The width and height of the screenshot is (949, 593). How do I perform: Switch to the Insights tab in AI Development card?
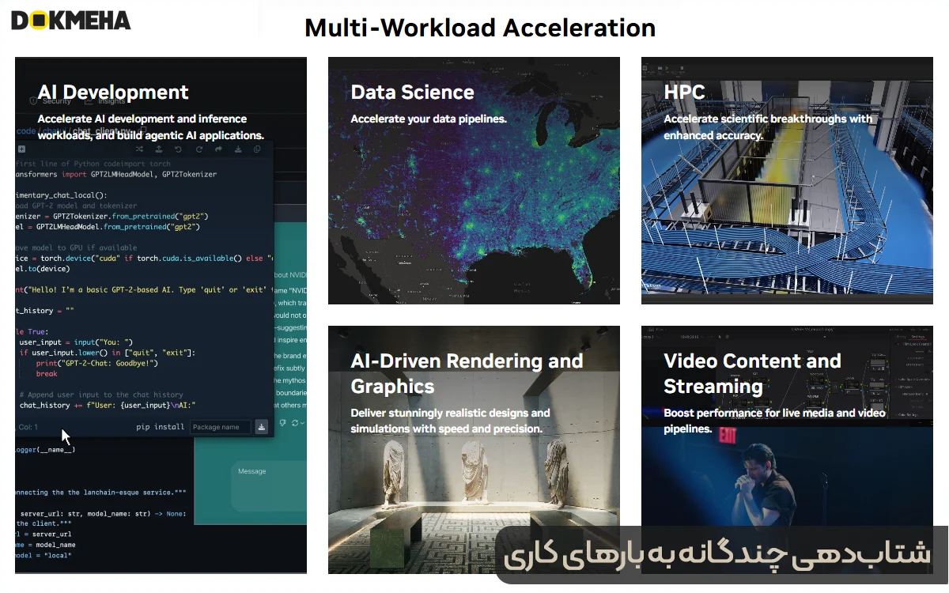[106, 101]
